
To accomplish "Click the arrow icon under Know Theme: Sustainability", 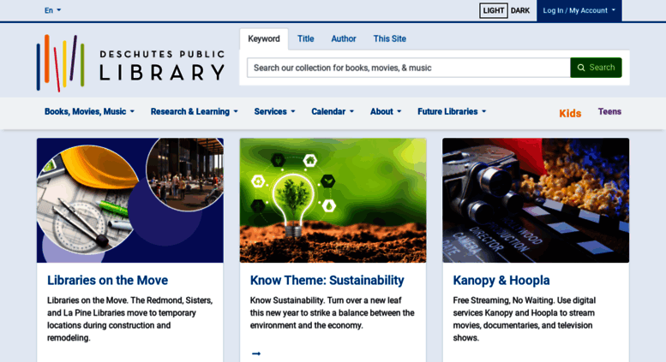I will (256, 353).
